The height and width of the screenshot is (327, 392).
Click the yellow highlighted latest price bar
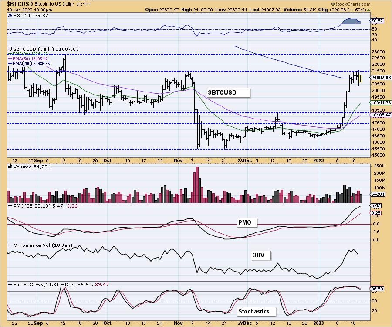[x=361, y=79]
